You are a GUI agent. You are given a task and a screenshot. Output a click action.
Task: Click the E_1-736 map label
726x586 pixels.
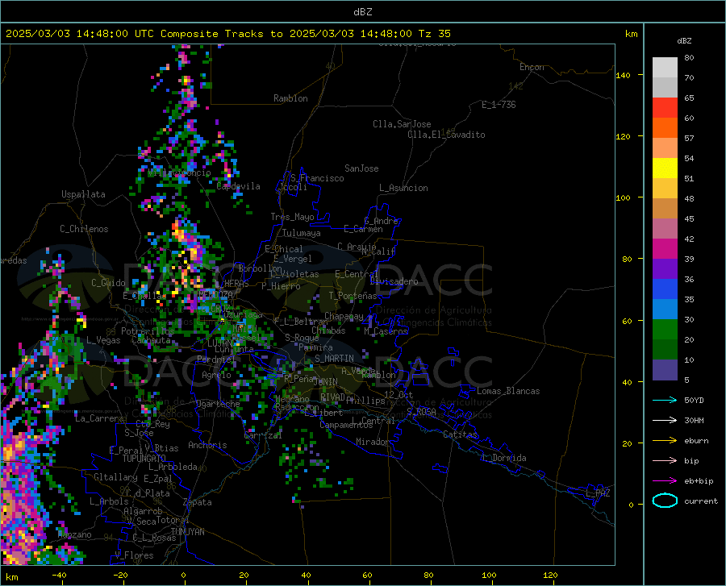(499, 105)
